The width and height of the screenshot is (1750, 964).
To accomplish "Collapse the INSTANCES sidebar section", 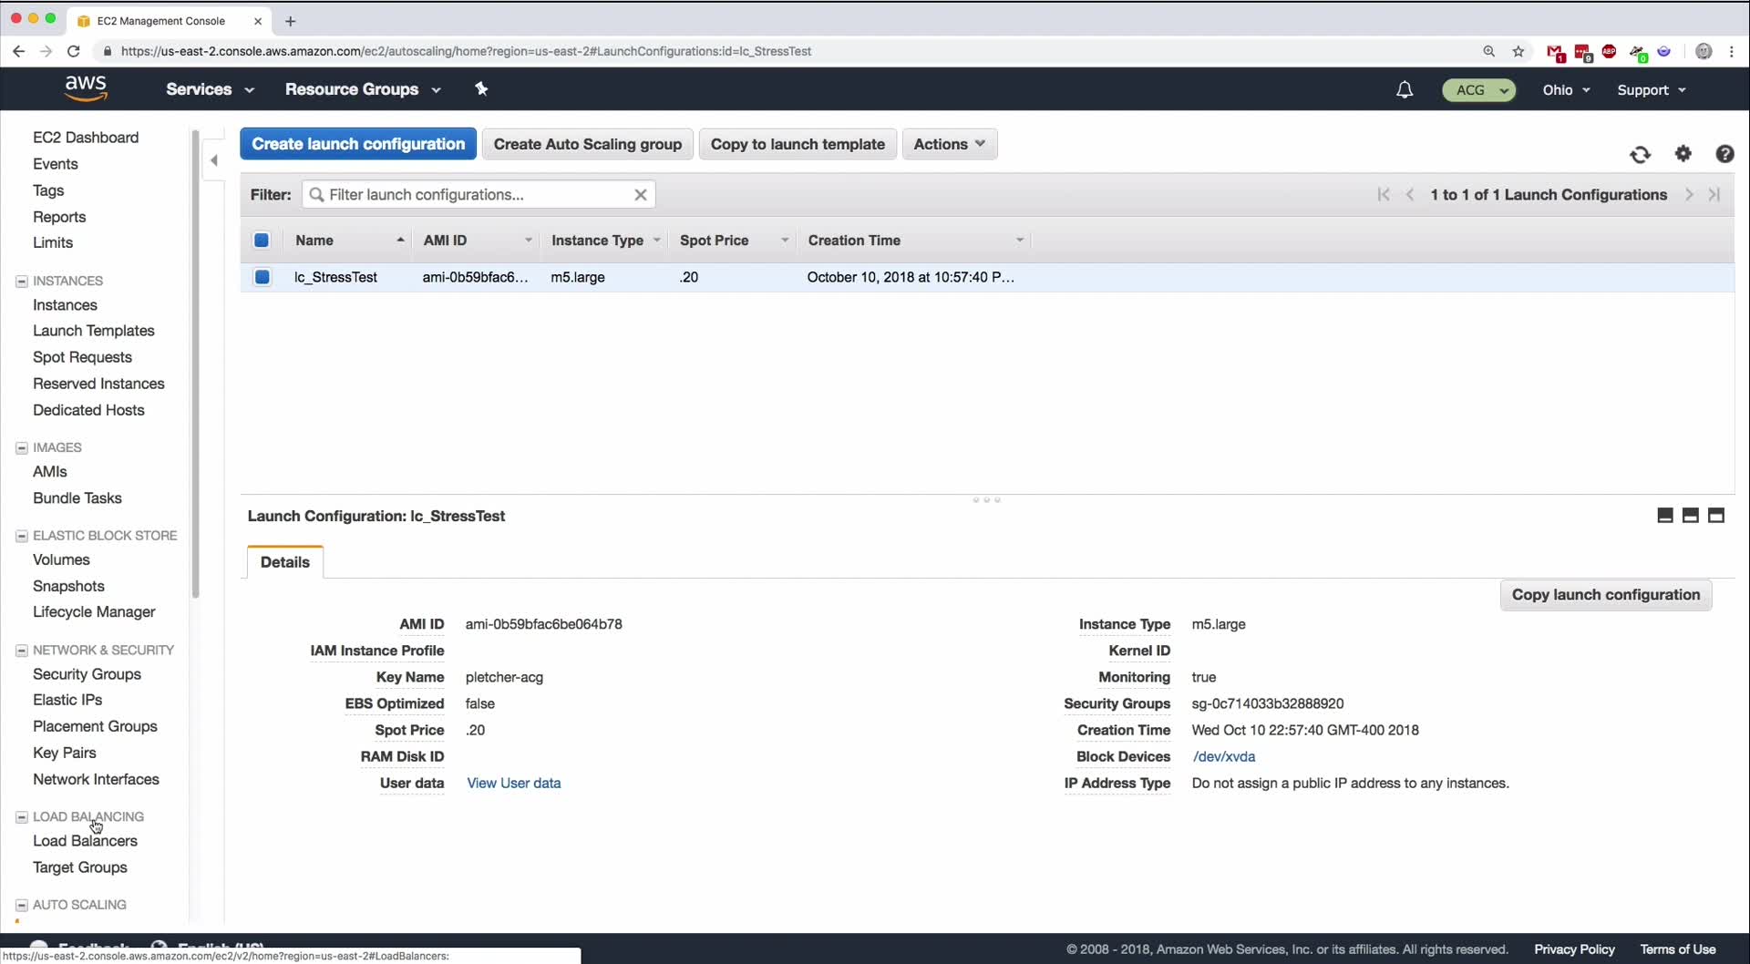I will [x=21, y=282].
